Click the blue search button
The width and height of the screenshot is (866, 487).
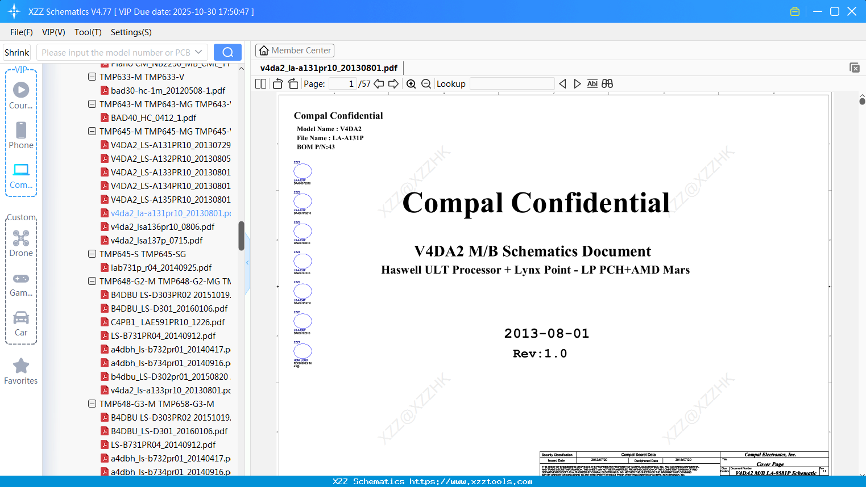point(227,52)
